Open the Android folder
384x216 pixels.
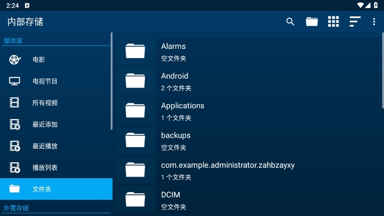click(x=175, y=81)
